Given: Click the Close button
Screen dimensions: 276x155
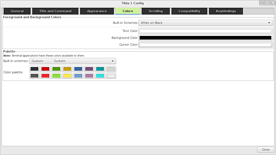Looking at the screenshot, I should tap(265, 150).
